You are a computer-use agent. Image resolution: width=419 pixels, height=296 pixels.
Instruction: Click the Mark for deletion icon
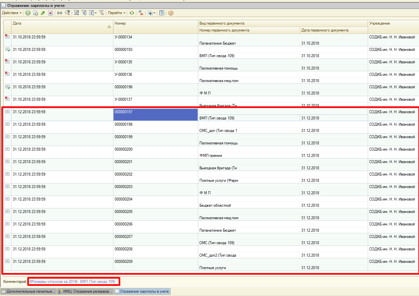[x=50, y=13]
